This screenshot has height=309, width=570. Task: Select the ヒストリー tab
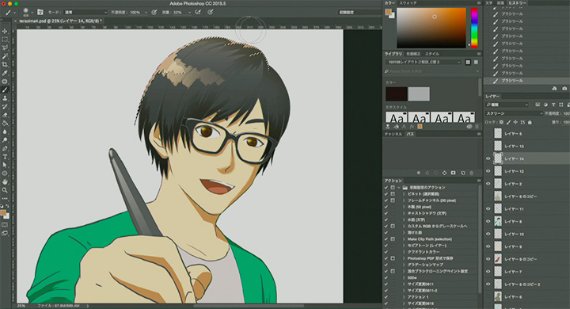pos(518,3)
